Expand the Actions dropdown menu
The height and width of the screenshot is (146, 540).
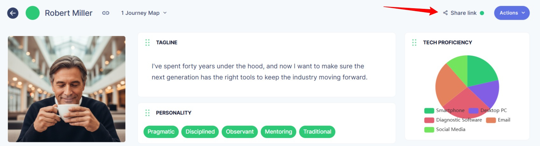click(512, 13)
